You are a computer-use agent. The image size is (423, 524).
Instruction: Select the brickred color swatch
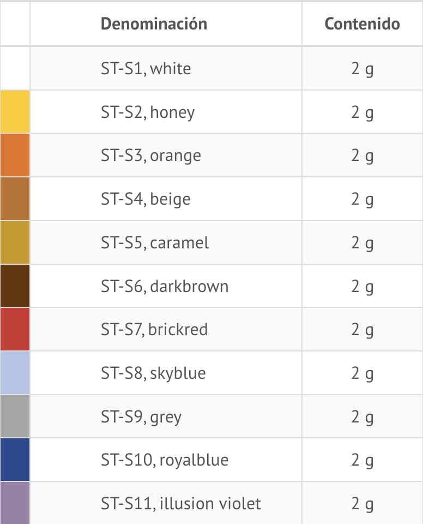(x=15, y=329)
